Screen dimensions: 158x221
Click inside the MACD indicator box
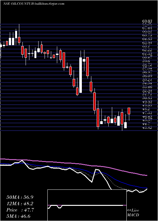point(87,205)
